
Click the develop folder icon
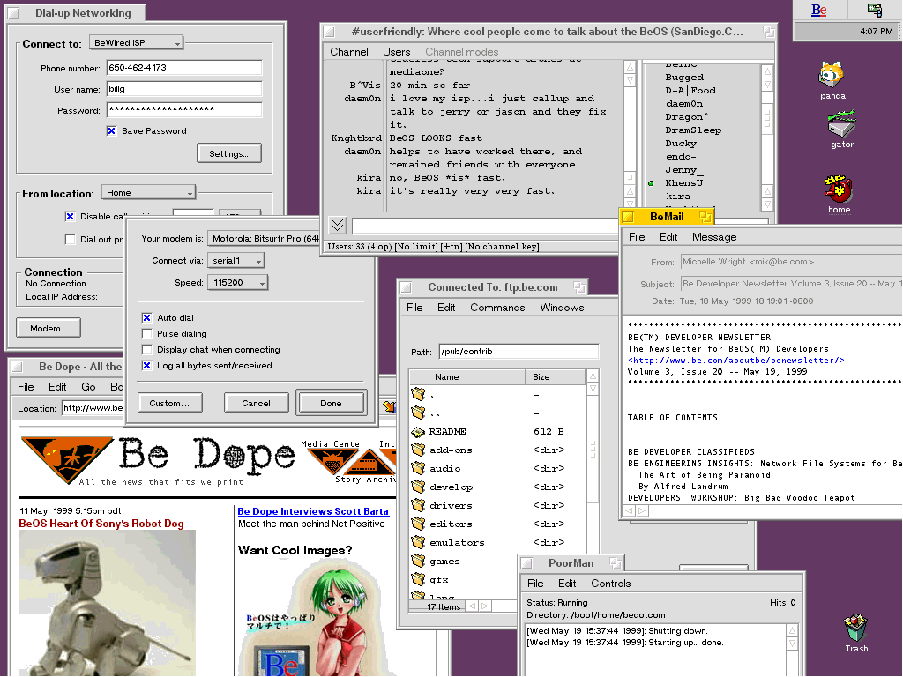(419, 487)
